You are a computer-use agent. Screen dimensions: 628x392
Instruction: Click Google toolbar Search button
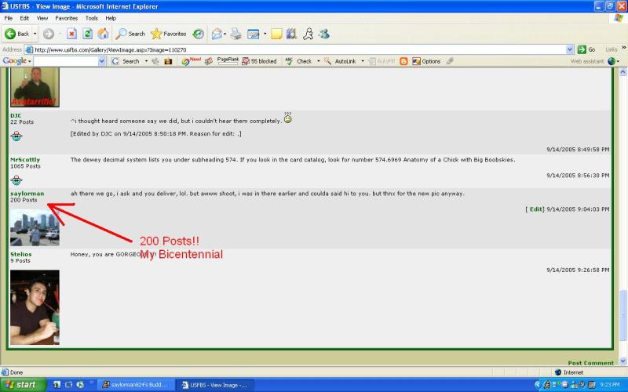(126, 61)
